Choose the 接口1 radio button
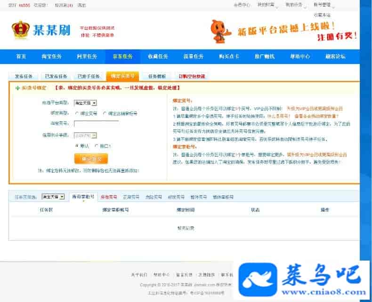This screenshot has width=372, height=302. (96, 146)
